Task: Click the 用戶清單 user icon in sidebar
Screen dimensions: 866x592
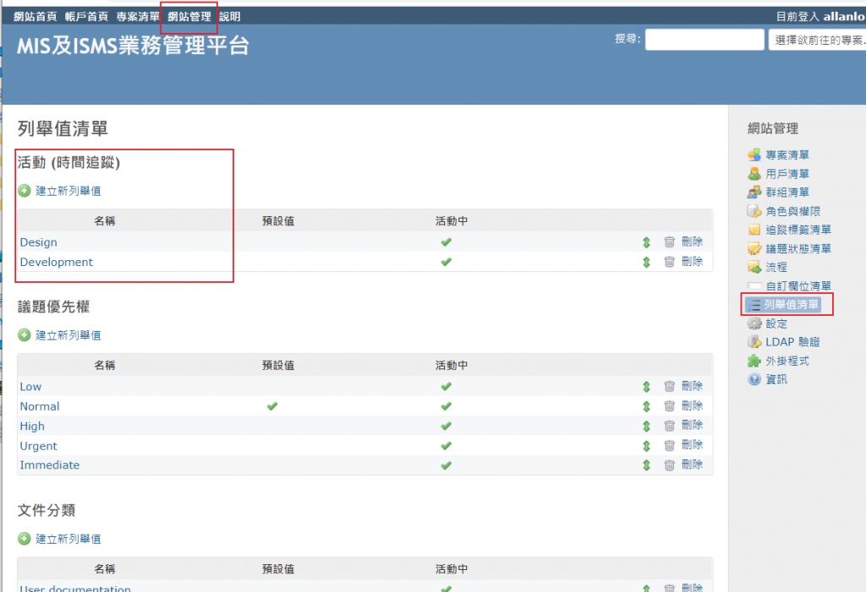Action: (x=754, y=174)
